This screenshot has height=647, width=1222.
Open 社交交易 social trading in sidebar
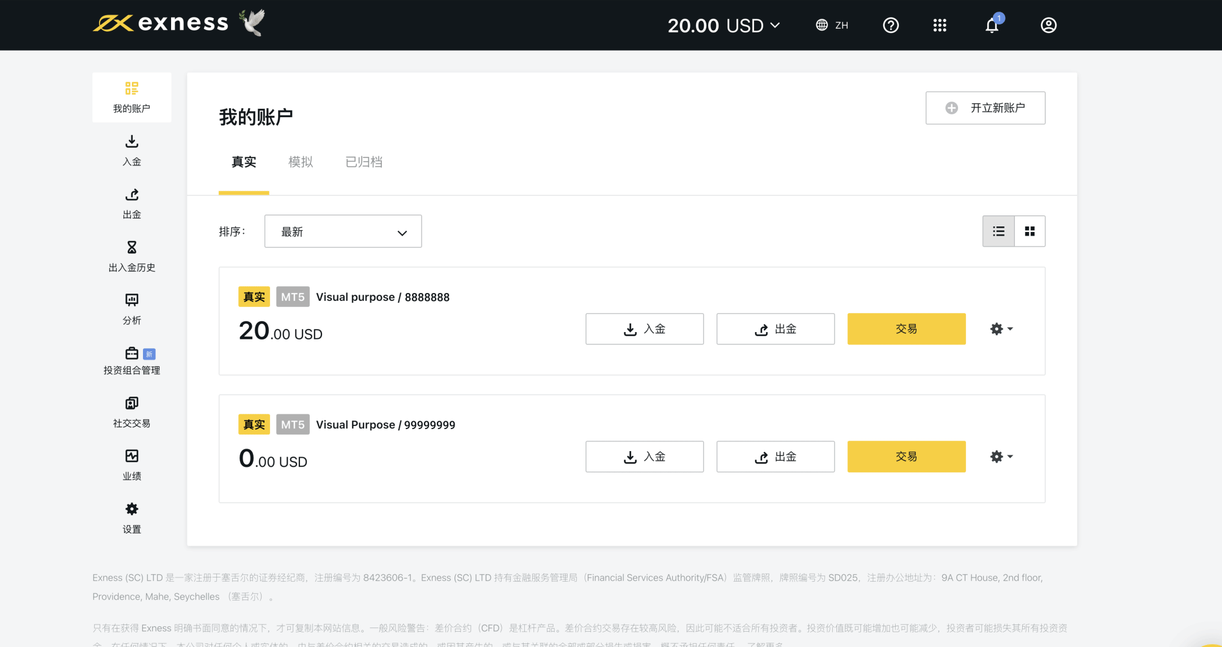point(132,412)
